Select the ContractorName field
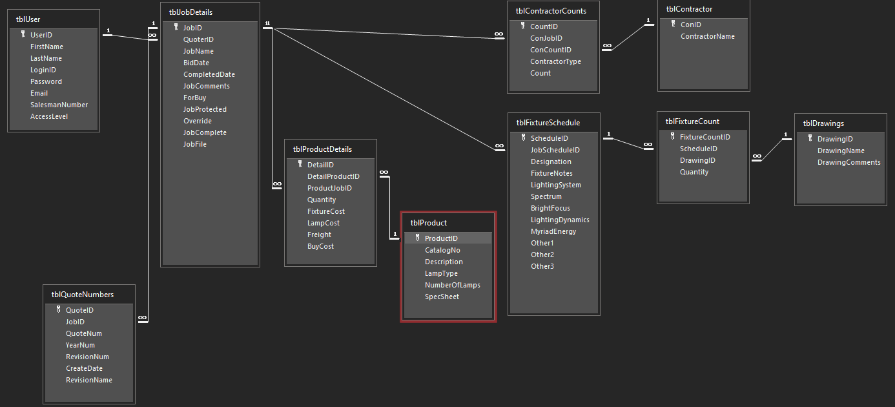The height and width of the screenshot is (407, 895). coord(708,36)
